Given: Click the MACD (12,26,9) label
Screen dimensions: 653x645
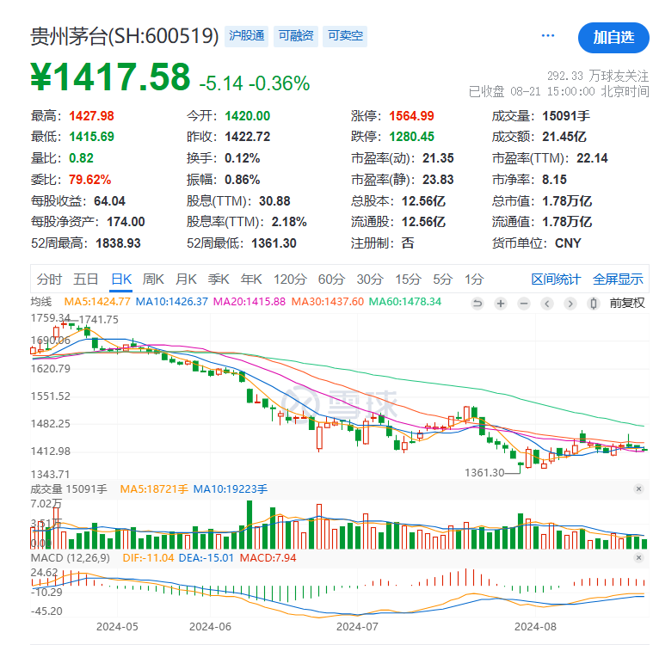Looking at the screenshot, I should pyautogui.click(x=71, y=557).
